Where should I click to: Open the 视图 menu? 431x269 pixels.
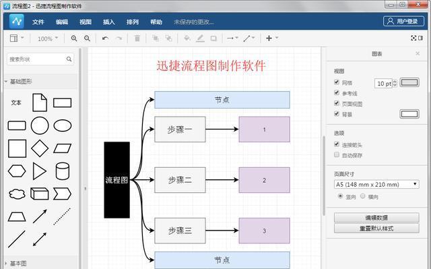pos(86,22)
